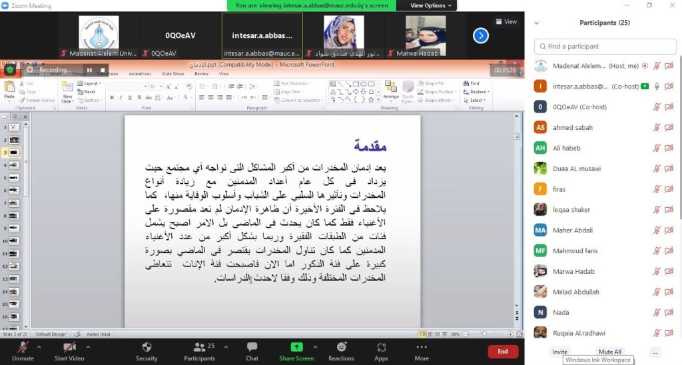Click the Arrange icon in Drawing group

tap(390, 87)
